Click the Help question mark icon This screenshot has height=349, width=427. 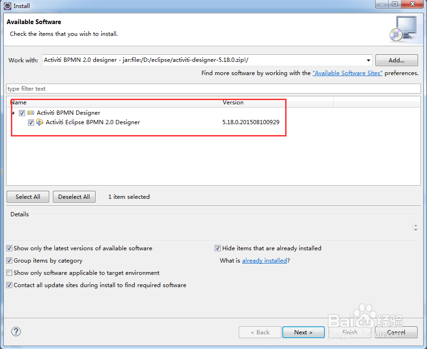pyautogui.click(x=16, y=332)
